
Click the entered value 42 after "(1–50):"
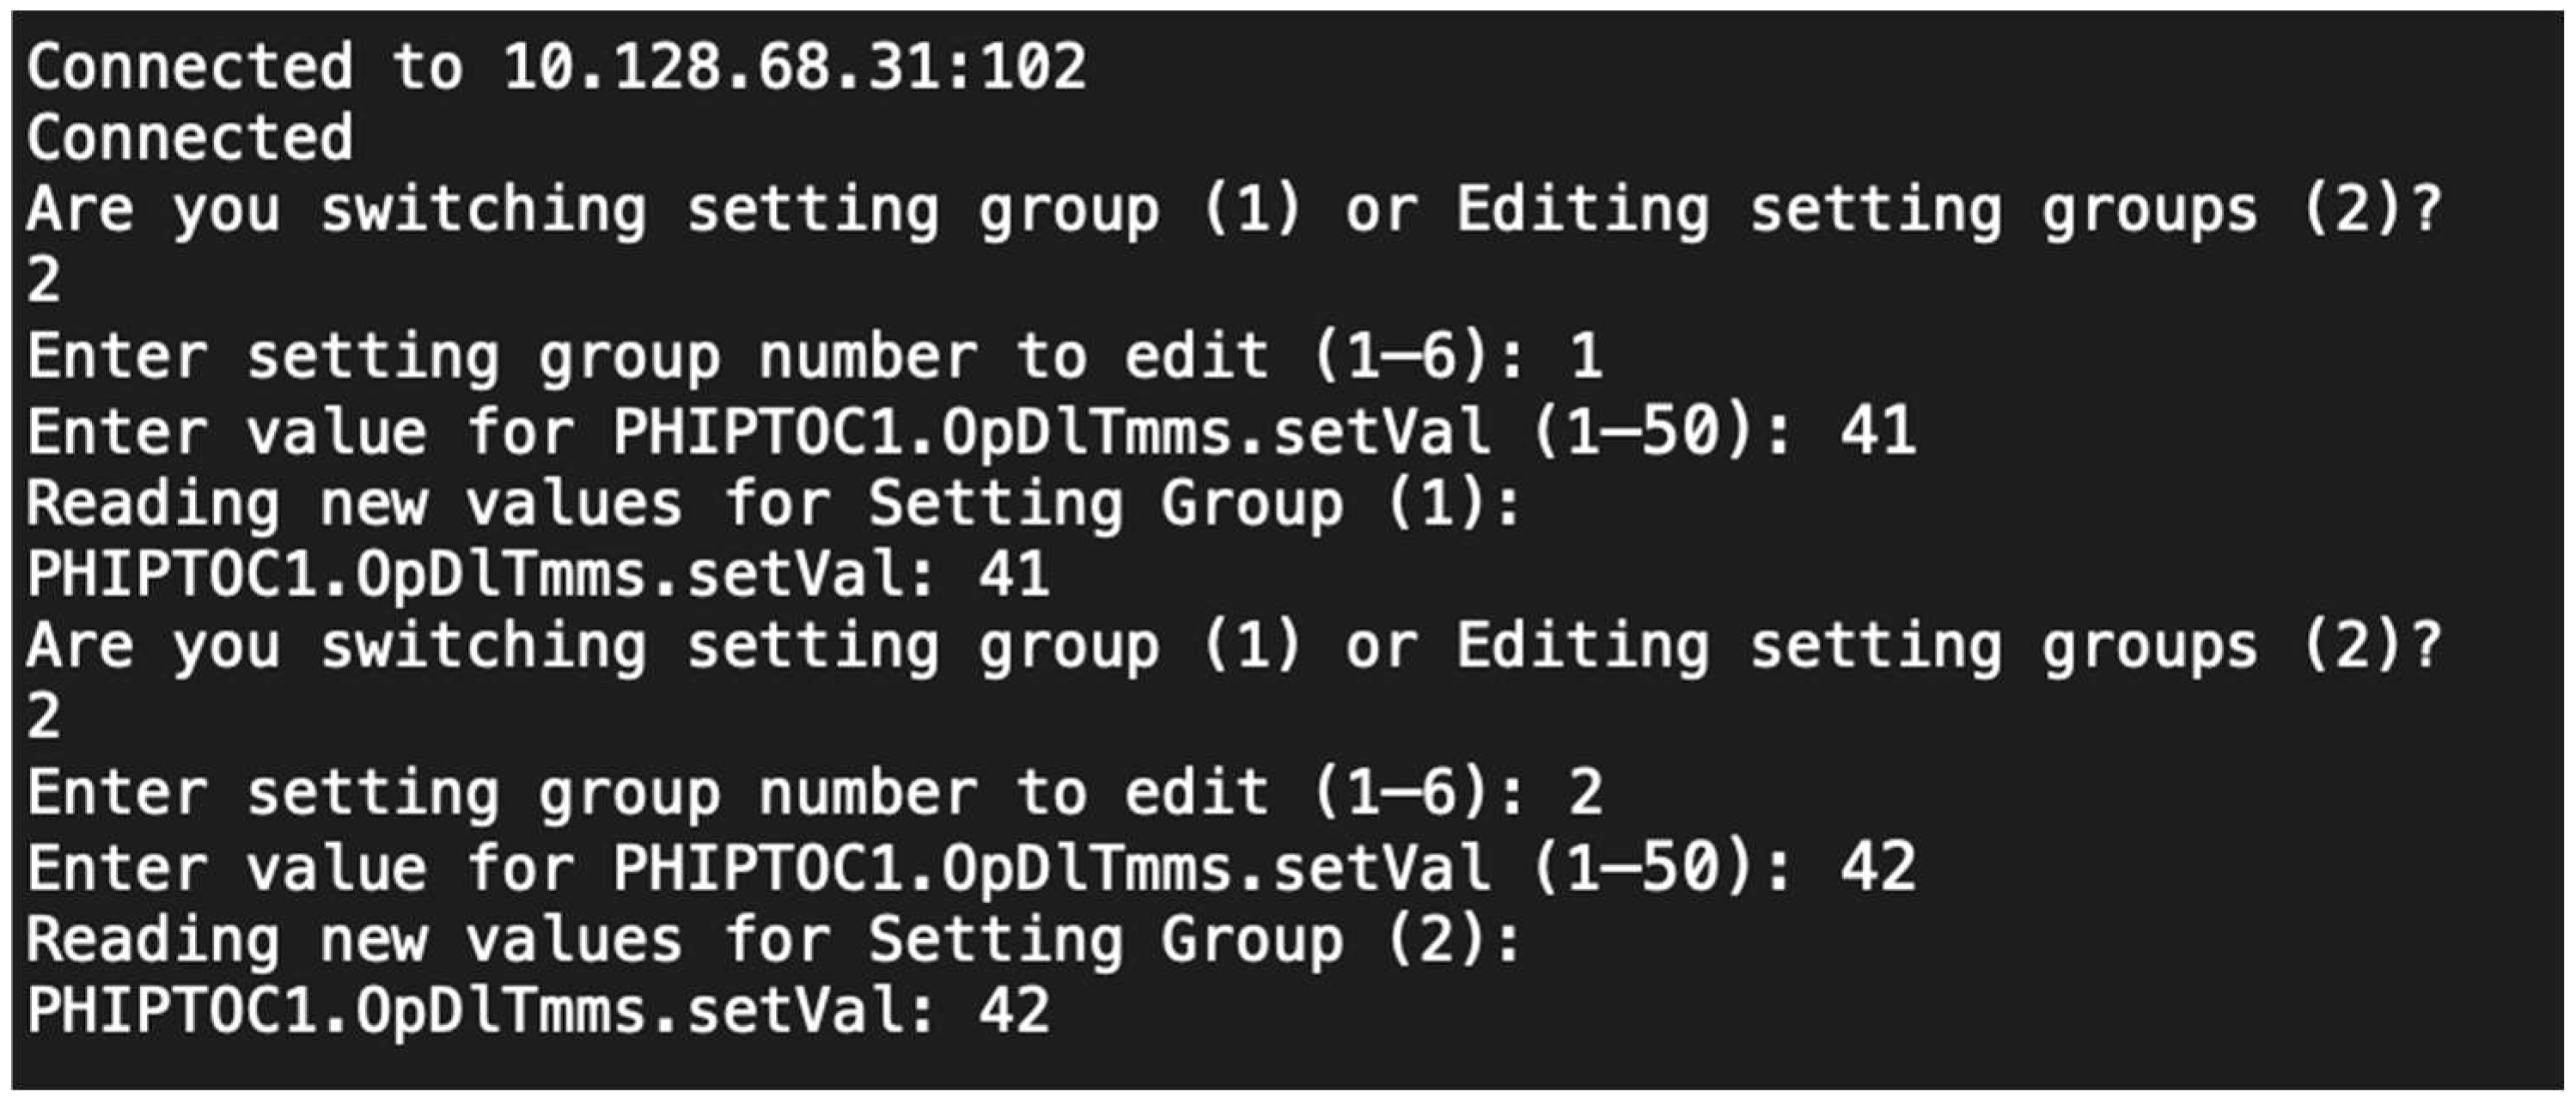[1878, 868]
